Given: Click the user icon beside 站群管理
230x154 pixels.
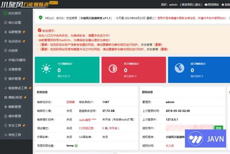Looking at the screenshot, I should (x=6, y=32).
